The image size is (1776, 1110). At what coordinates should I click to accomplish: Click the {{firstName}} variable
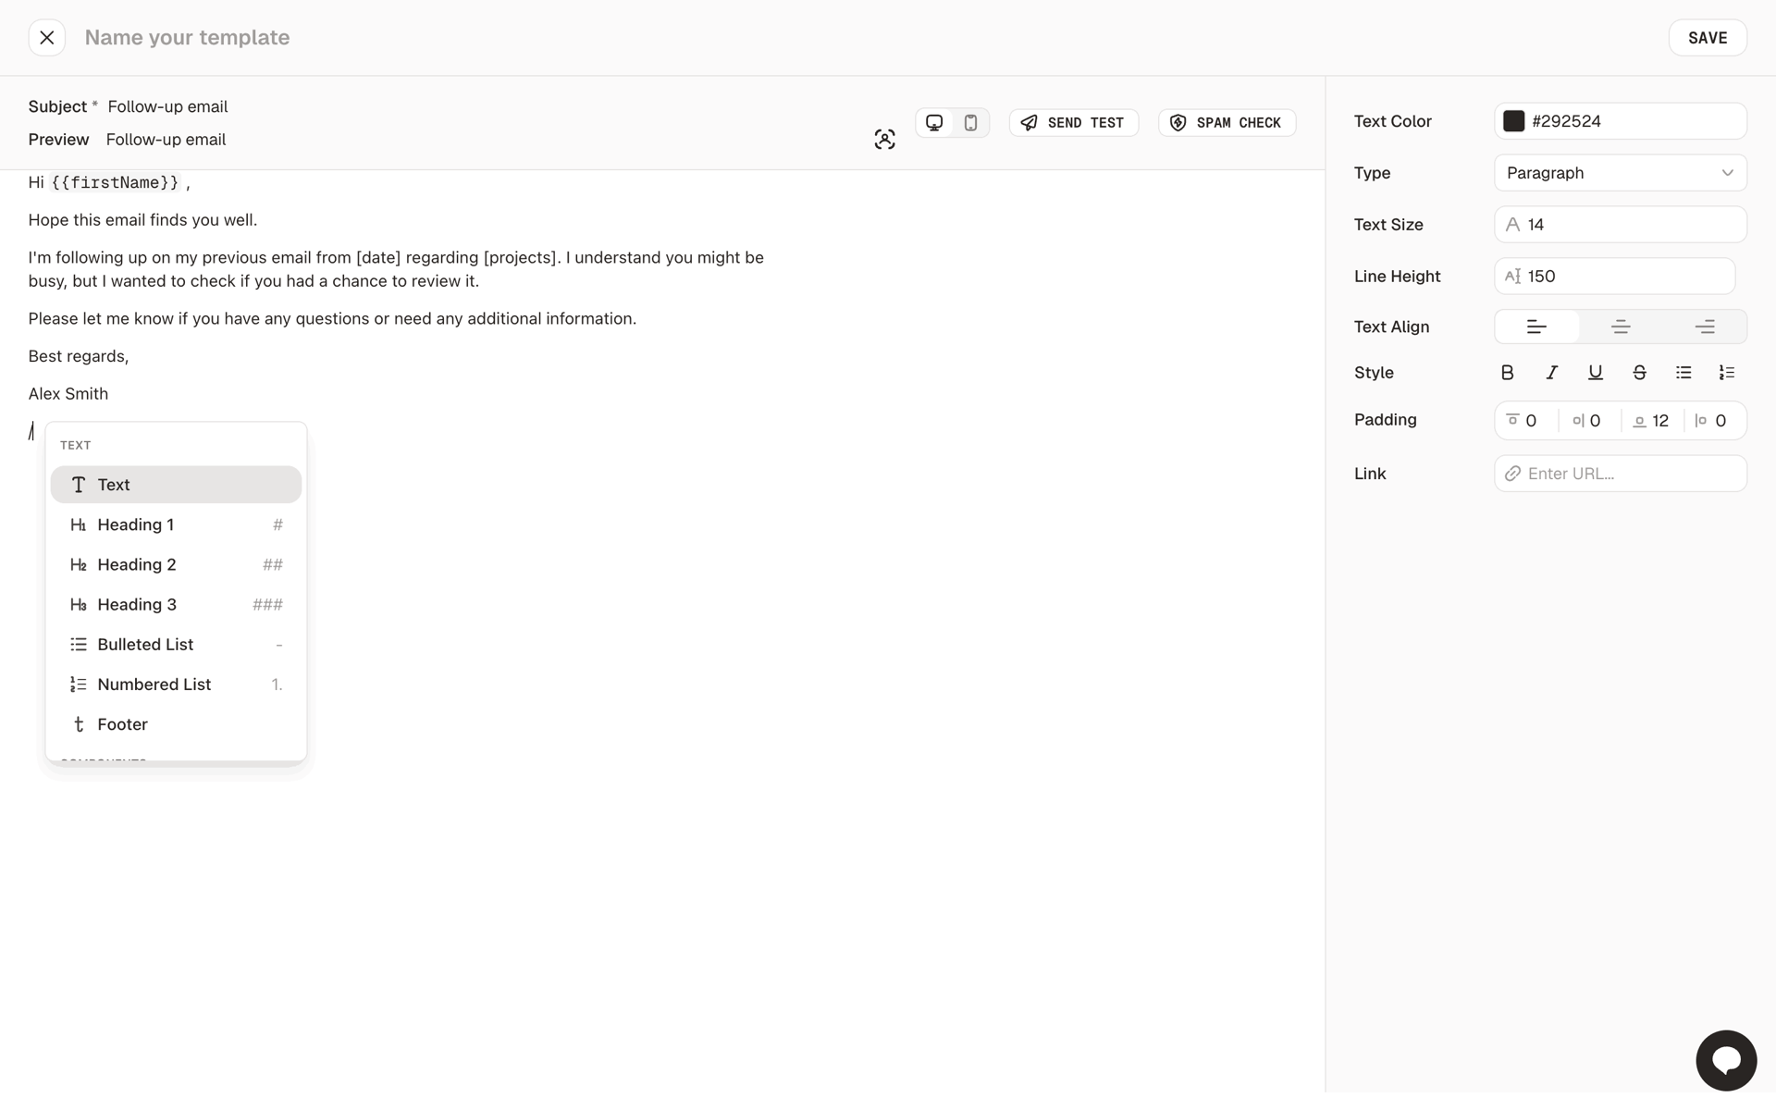point(115,183)
